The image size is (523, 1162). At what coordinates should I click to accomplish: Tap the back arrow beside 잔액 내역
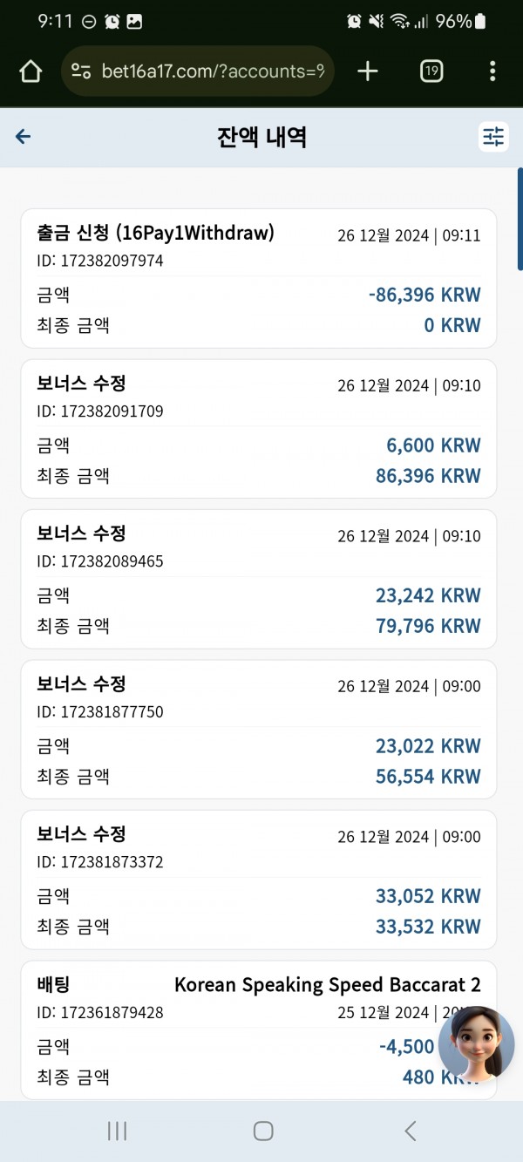click(x=24, y=137)
